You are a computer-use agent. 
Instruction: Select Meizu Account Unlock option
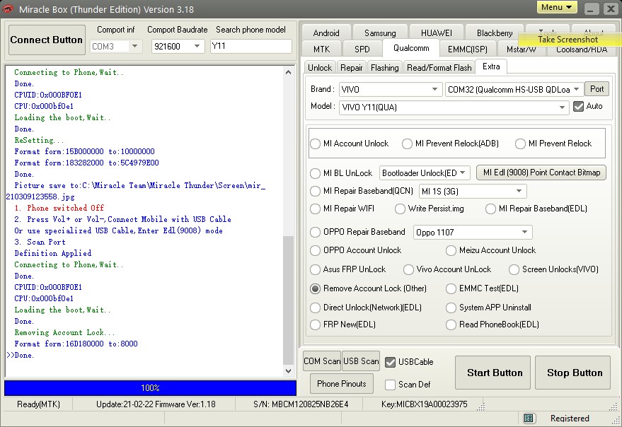tap(451, 250)
